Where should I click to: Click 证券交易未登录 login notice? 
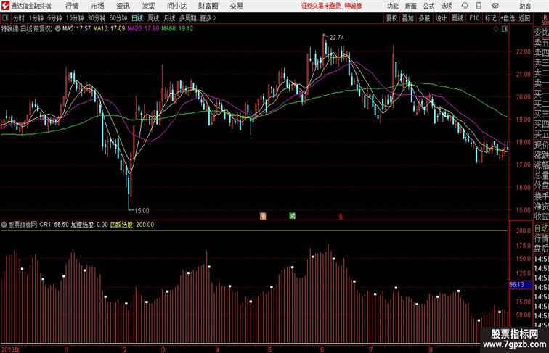pos(321,6)
